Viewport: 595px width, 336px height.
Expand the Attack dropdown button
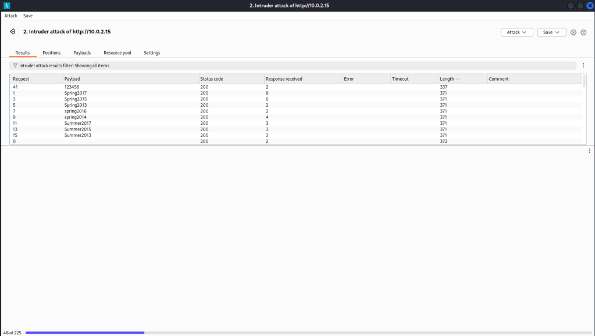(x=516, y=32)
